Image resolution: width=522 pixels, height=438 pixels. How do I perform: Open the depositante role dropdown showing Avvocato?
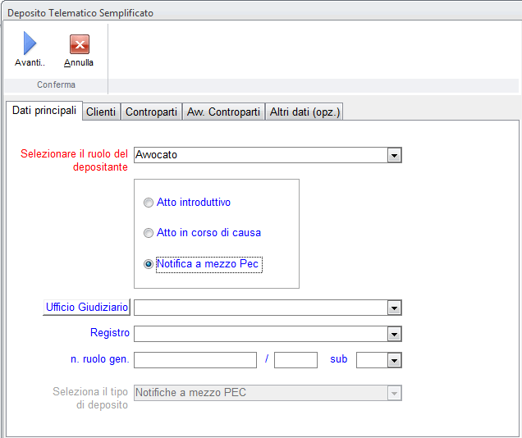(x=394, y=155)
